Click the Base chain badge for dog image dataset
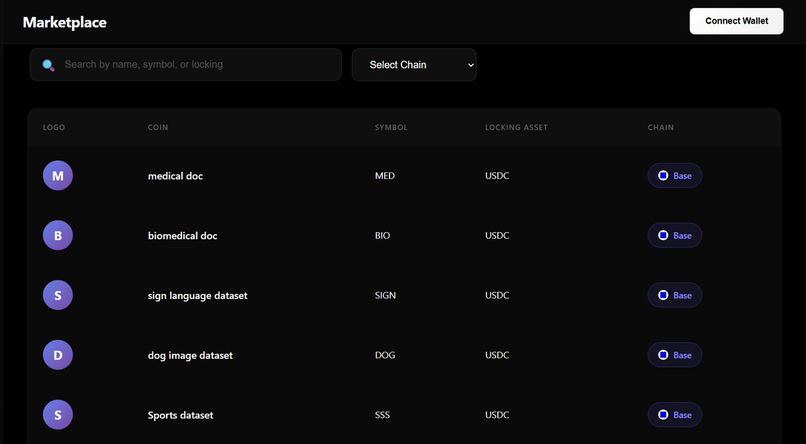The image size is (806, 444). [674, 355]
